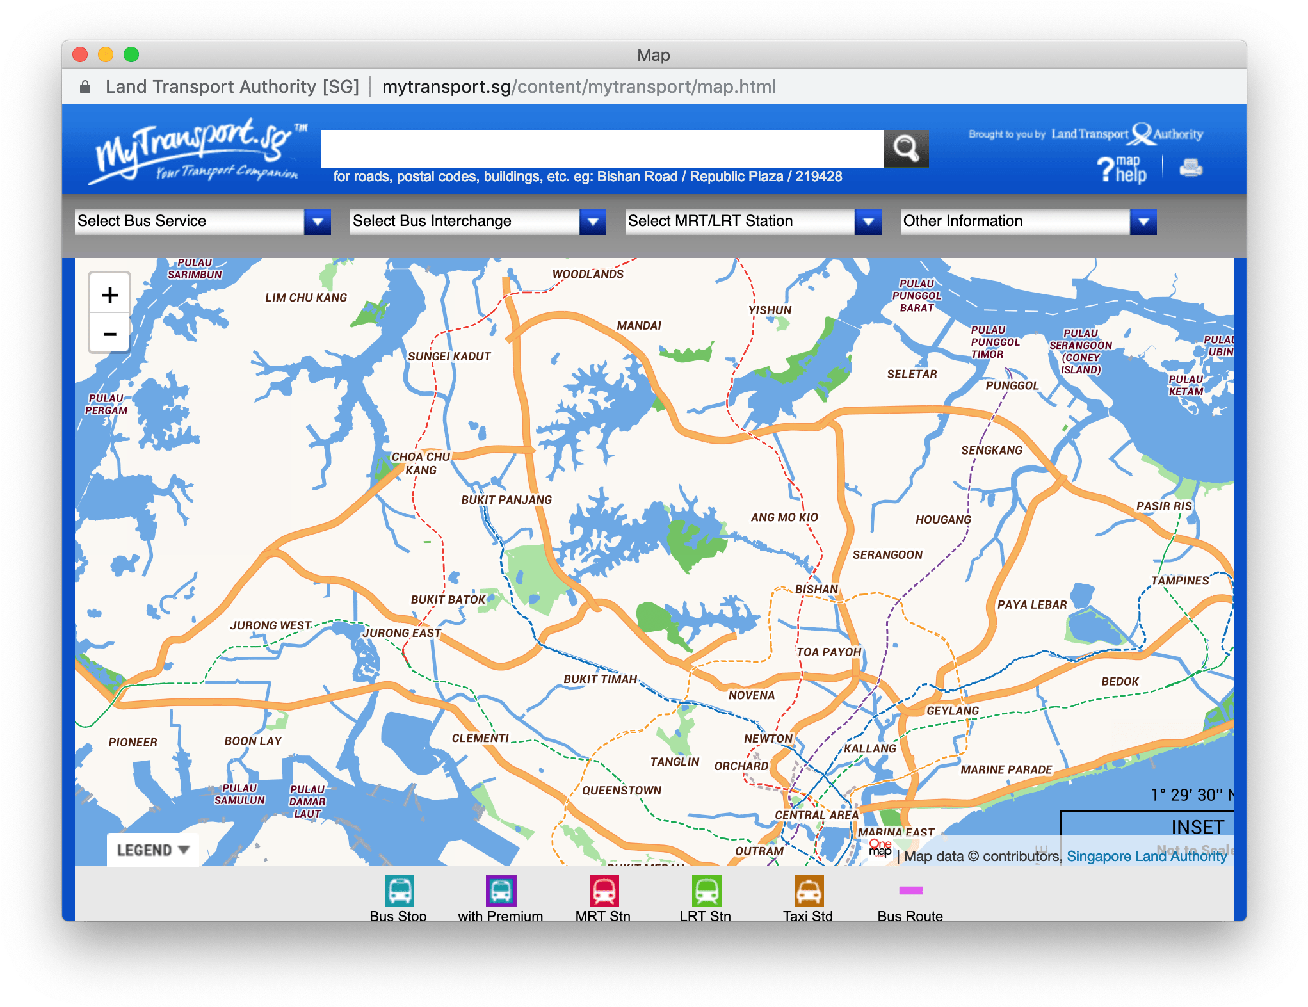Open the map help icon

(x=1122, y=169)
